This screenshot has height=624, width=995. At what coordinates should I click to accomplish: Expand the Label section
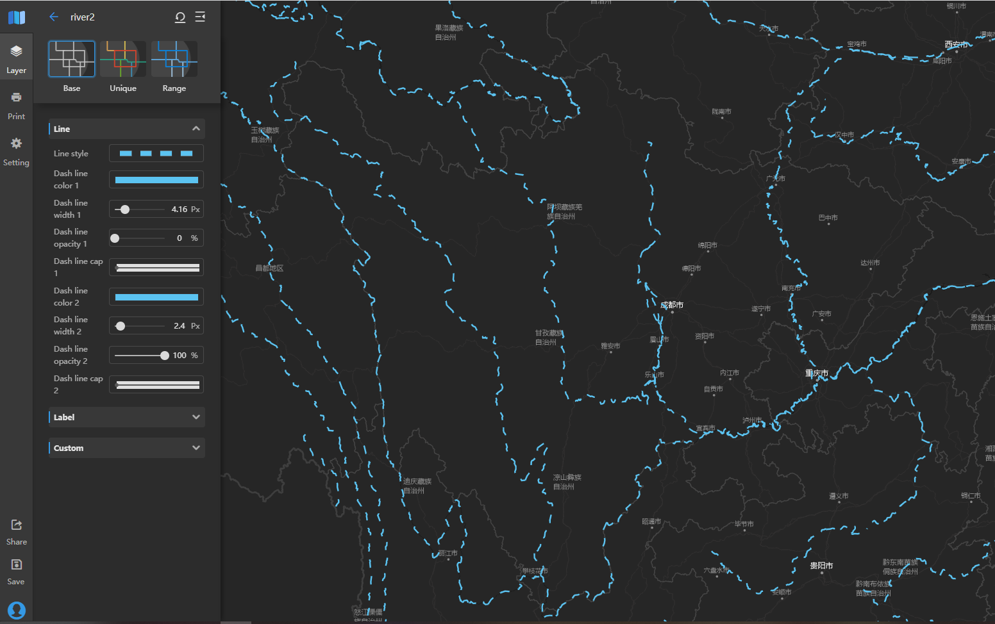click(x=196, y=417)
